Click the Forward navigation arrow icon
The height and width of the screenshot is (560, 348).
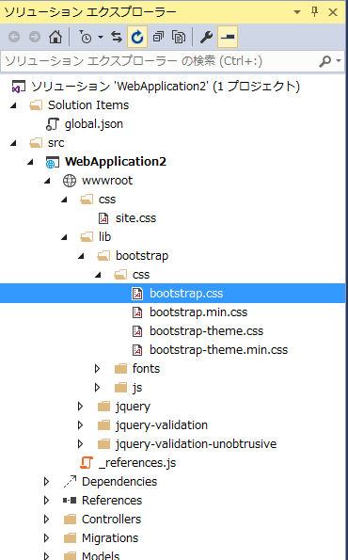point(35,37)
